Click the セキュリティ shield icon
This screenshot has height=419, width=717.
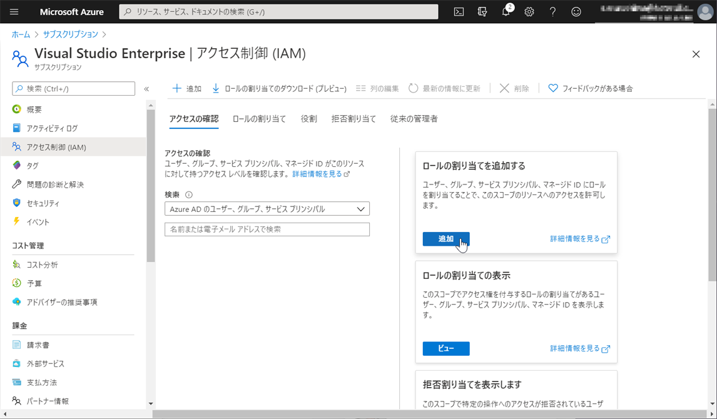coord(16,203)
